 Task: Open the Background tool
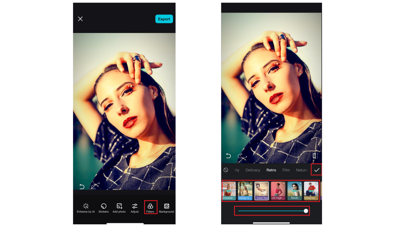point(166,208)
